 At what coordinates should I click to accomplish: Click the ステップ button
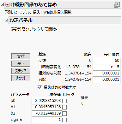point(21,71)
